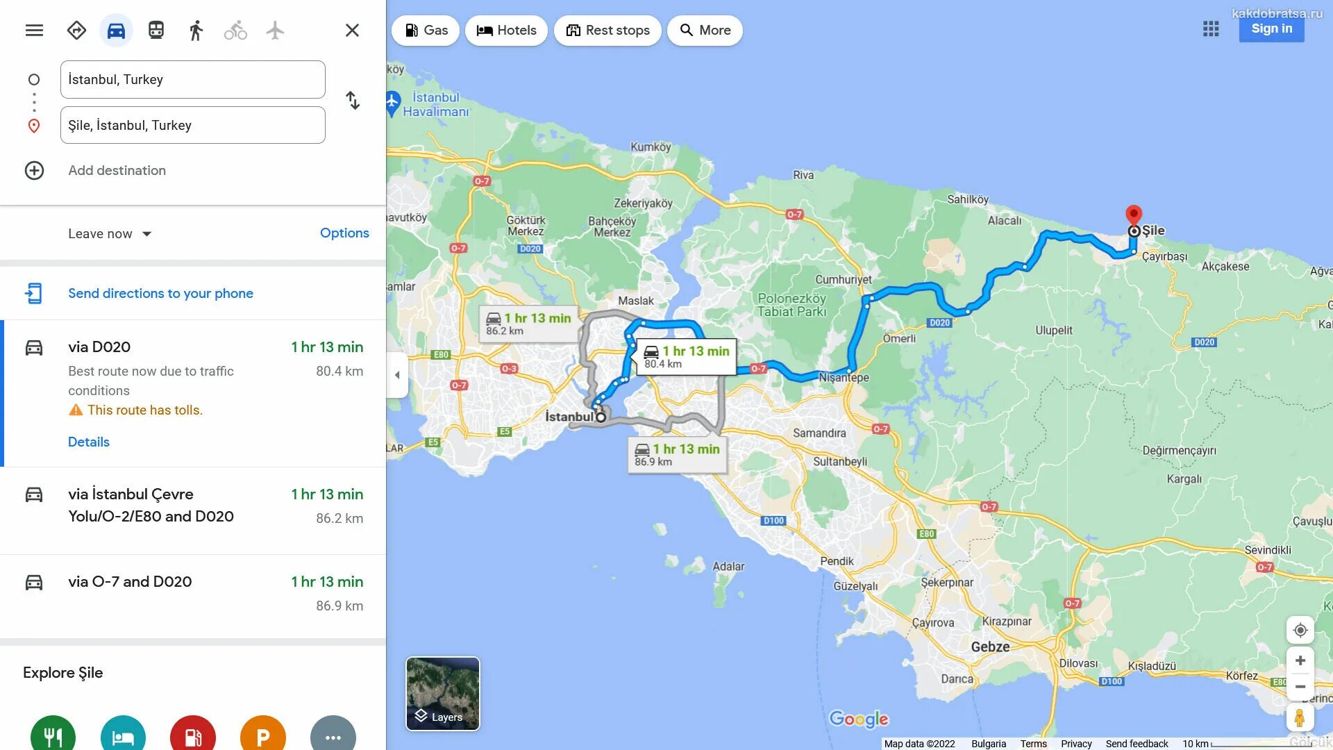Click the show your location button
1333x750 pixels.
[1300, 630]
